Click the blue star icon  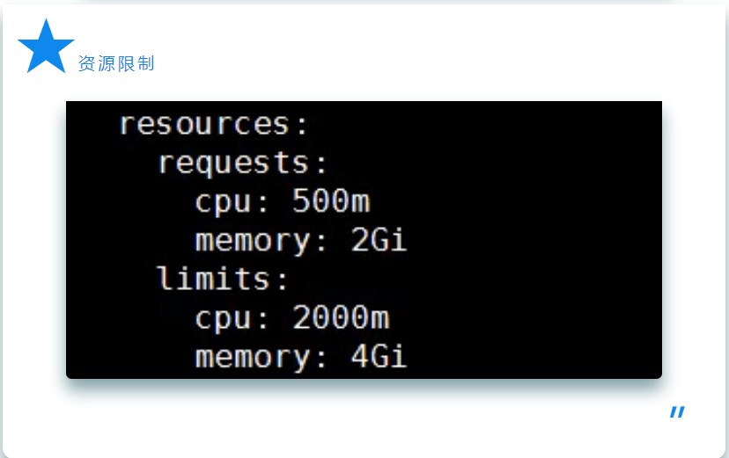click(46, 47)
